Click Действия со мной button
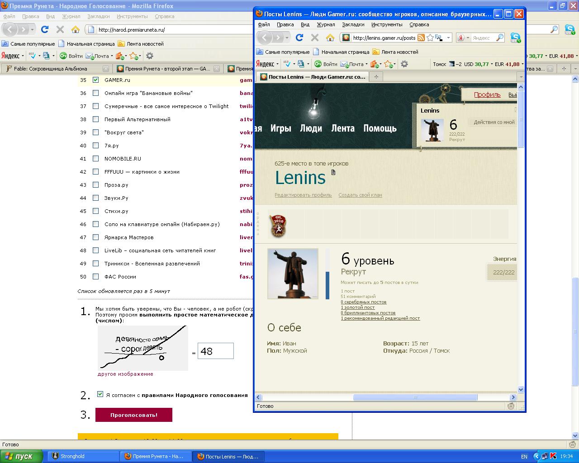 tap(494, 122)
